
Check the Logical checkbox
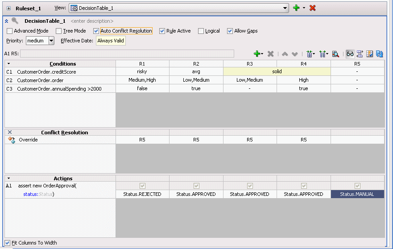point(201,31)
